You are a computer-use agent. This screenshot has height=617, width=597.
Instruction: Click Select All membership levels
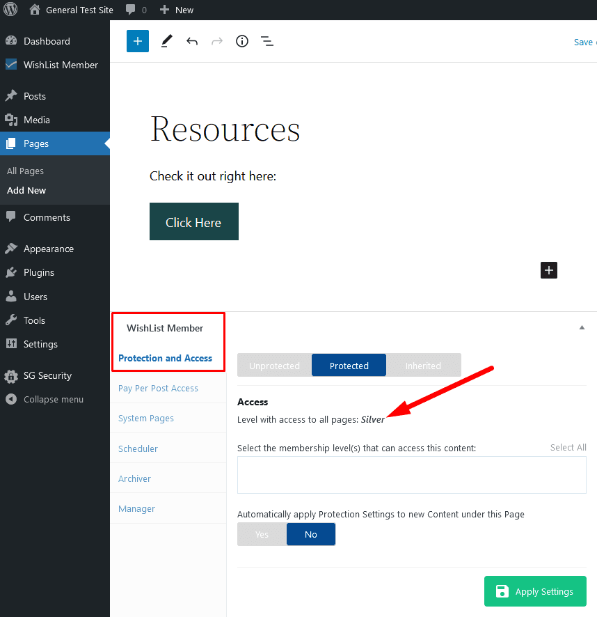pyautogui.click(x=568, y=447)
